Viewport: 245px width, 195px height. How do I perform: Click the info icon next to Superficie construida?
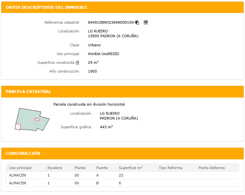click(x=77, y=63)
